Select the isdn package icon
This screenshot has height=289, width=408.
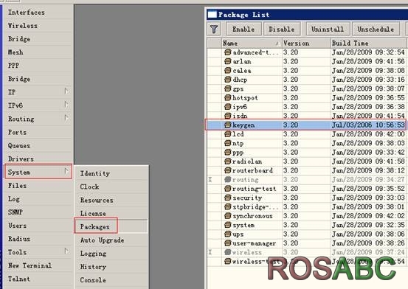click(x=228, y=116)
